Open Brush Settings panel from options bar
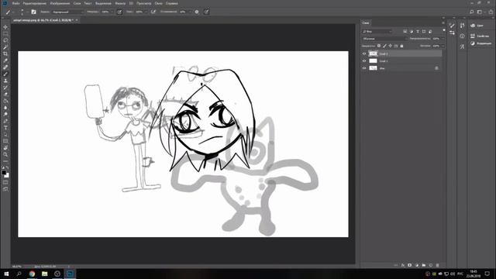 33,12
